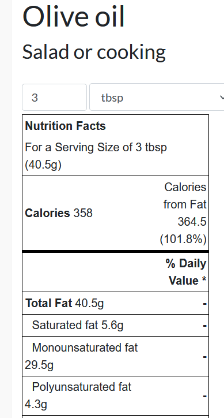
Task: Click the Salad or cooking subtitle
Action: coord(94,52)
